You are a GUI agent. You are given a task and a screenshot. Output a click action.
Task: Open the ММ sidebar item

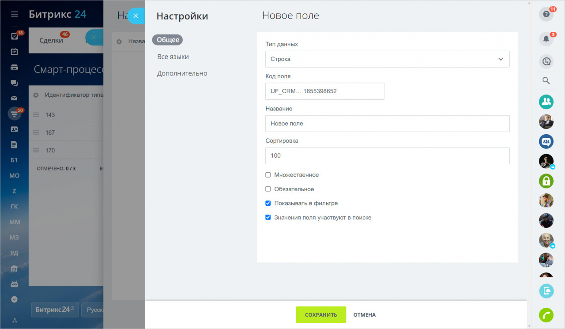click(x=15, y=222)
